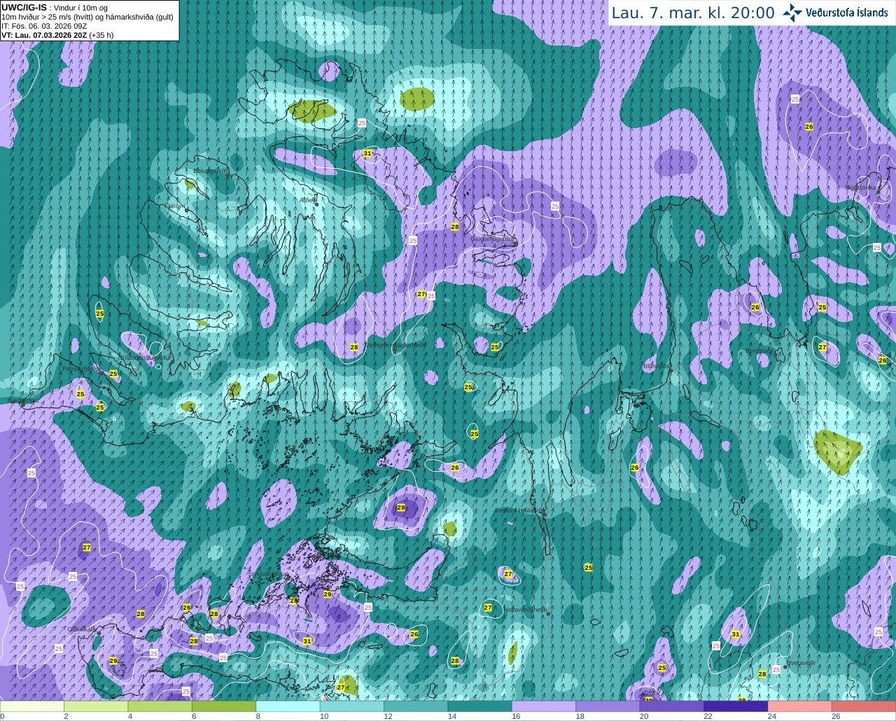This screenshot has height=721, width=896.
Task: Click the Patreksfjörður station label
Action: click(x=81, y=368)
